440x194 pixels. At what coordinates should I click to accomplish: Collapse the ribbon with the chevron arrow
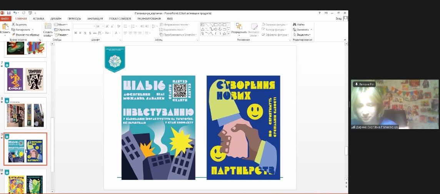345,40
